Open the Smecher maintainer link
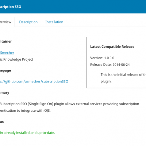The width and height of the screenshot is (146, 146). click(7, 53)
